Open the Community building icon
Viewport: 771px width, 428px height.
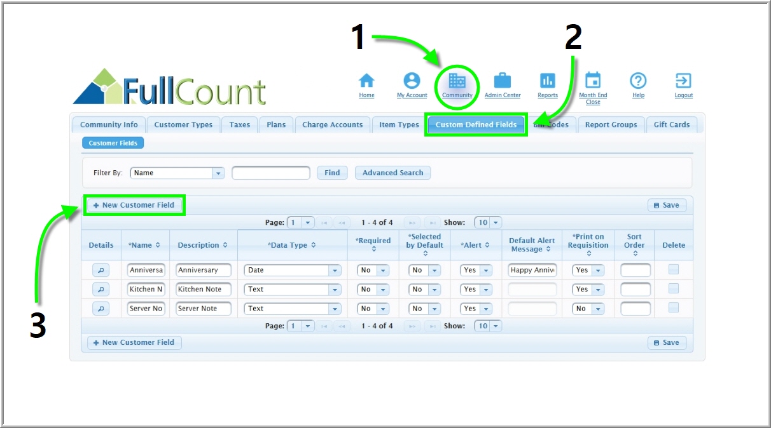point(457,81)
